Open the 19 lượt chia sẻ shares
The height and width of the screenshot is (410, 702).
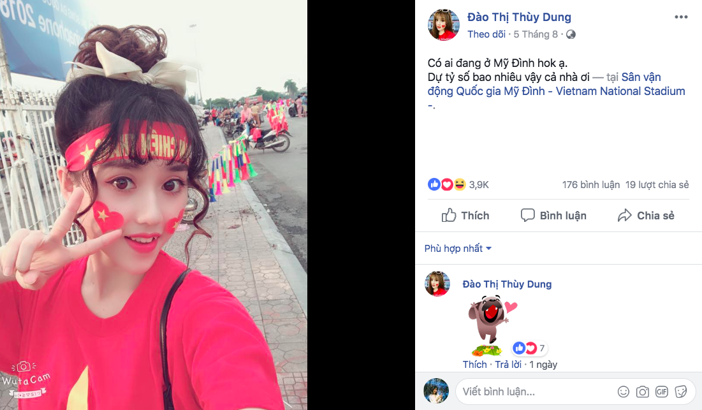click(x=657, y=185)
